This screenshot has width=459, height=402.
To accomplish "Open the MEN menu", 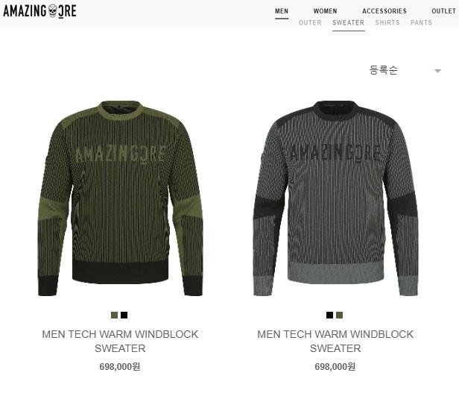I will [282, 11].
